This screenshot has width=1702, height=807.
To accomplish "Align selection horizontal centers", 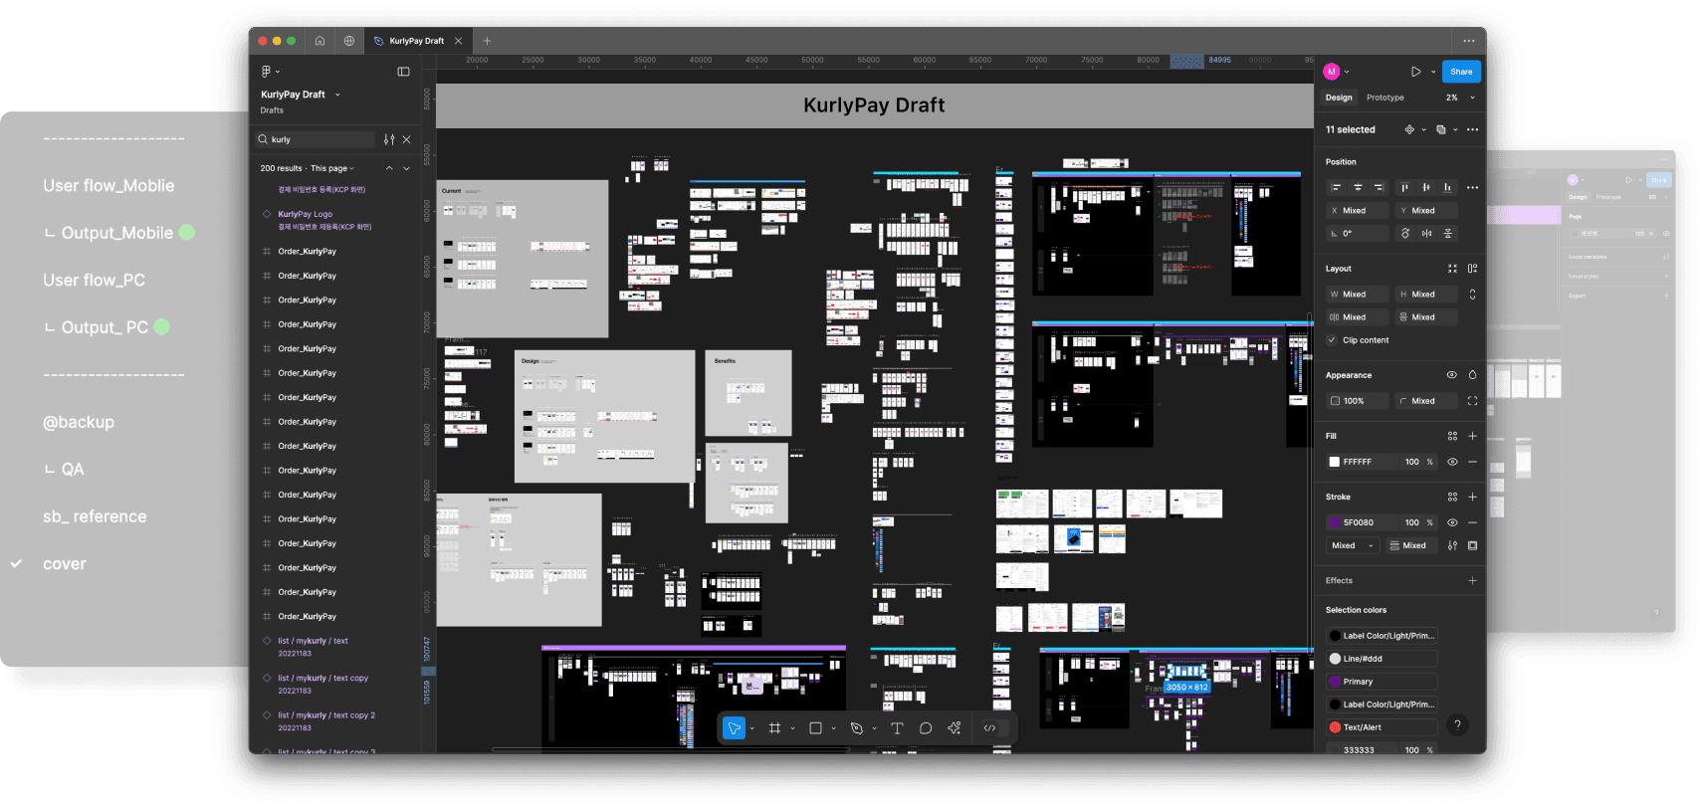I will point(1358,187).
